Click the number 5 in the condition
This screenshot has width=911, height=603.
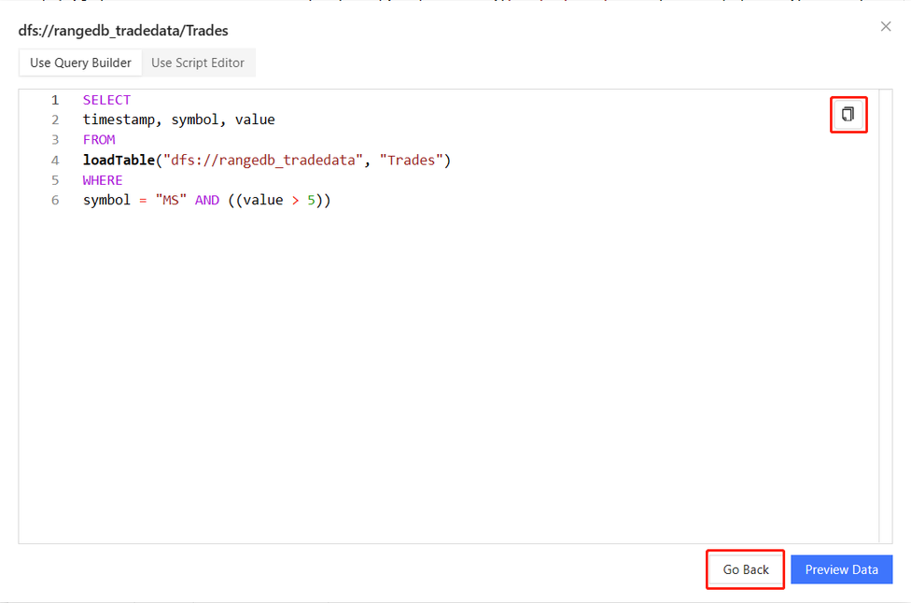click(311, 200)
